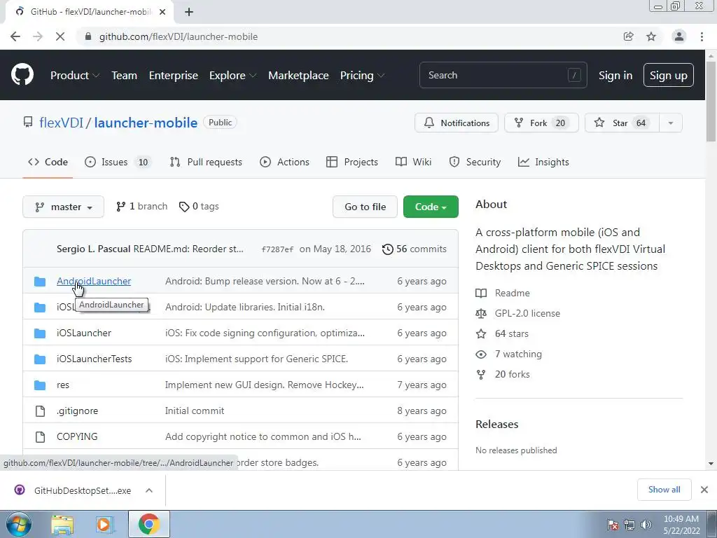Open the Star list dropdown arrow
717x538 pixels.
tap(670, 123)
